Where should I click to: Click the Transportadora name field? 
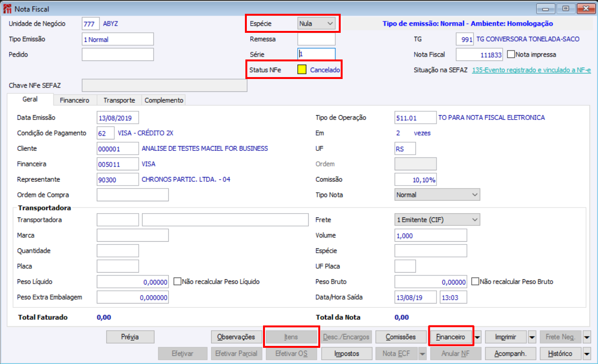[225, 220]
